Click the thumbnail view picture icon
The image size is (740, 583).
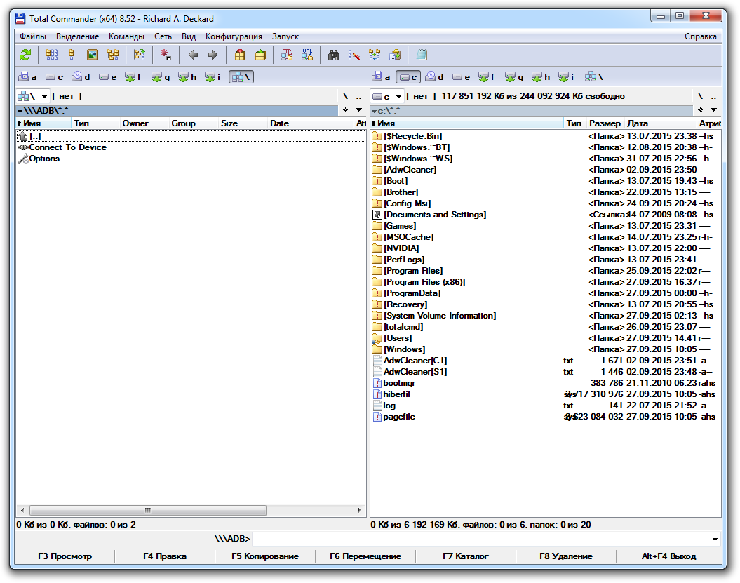93,55
